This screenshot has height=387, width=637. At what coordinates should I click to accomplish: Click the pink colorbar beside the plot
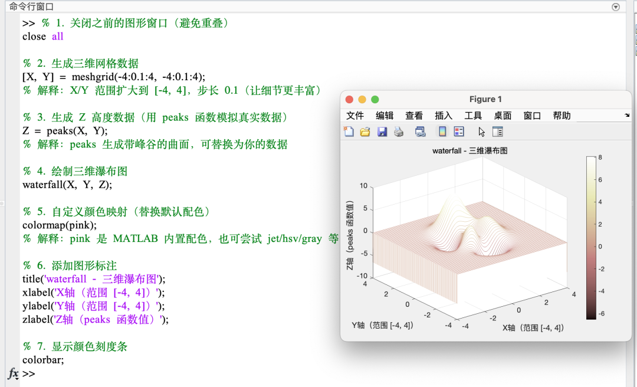tap(591, 238)
